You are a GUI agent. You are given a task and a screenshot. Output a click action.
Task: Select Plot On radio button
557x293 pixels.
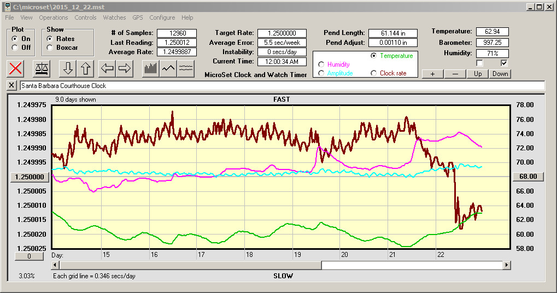pos(15,39)
